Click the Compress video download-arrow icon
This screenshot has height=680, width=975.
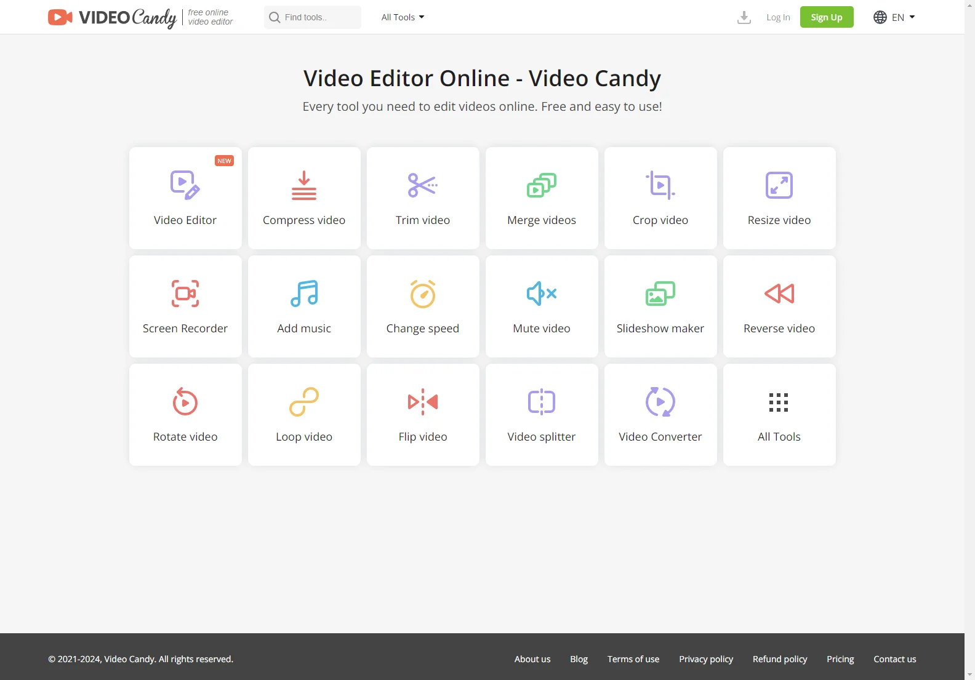tap(304, 185)
